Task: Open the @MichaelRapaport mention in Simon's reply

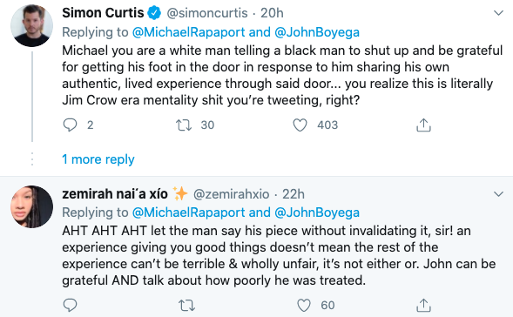Action: point(188,32)
